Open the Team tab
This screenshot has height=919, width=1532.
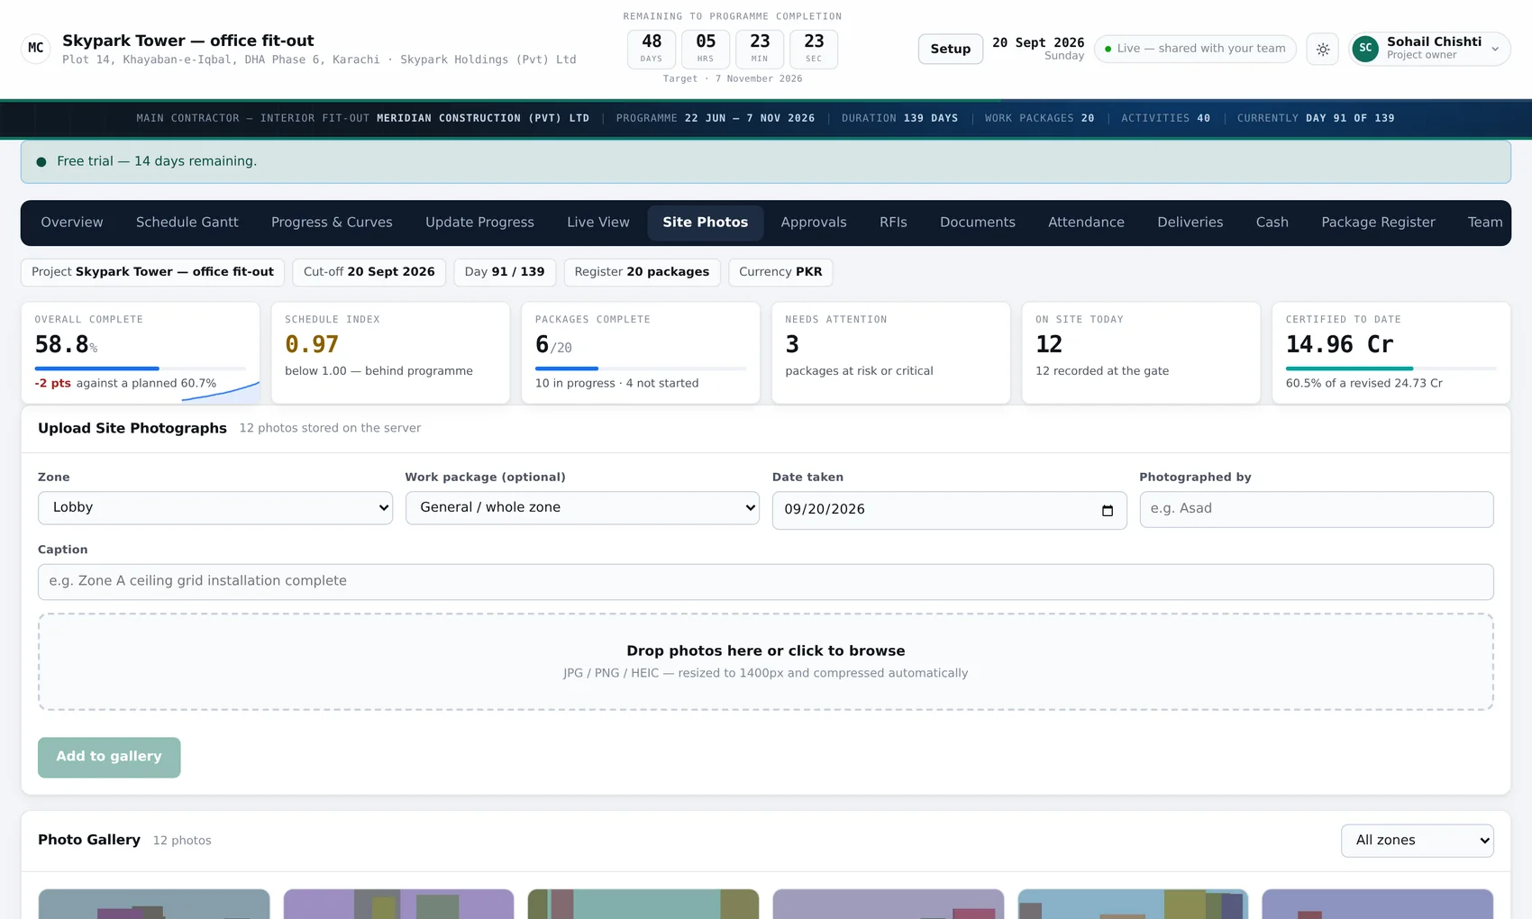pyautogui.click(x=1484, y=223)
